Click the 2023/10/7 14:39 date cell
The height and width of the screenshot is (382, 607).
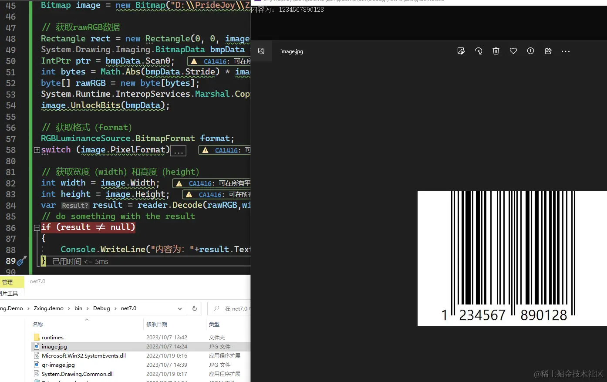click(x=167, y=365)
